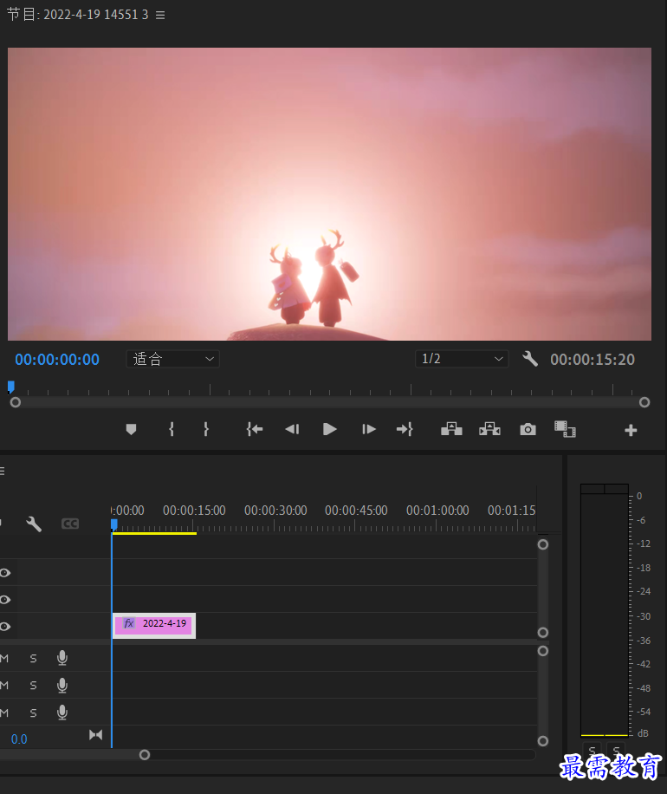Image resolution: width=667 pixels, height=794 pixels.
Task: Open the program monitor panel menu icon
Action: pos(160,16)
